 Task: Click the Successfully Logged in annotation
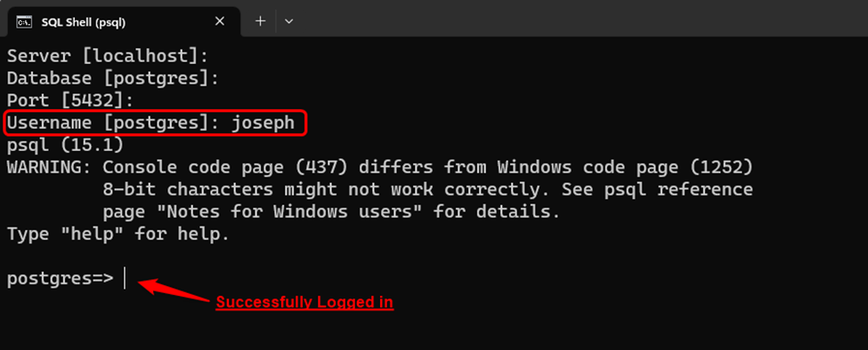tap(304, 303)
